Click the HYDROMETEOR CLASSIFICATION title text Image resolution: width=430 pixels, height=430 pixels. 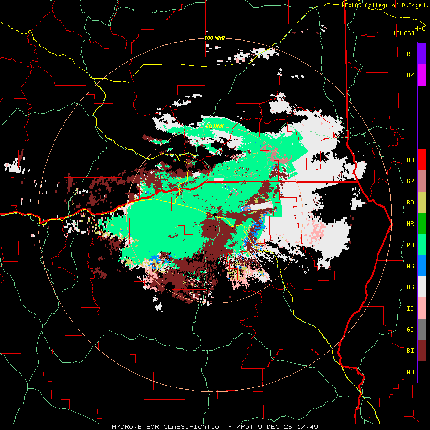[x=168, y=427]
